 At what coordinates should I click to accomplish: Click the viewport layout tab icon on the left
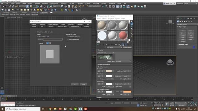(2, 92)
